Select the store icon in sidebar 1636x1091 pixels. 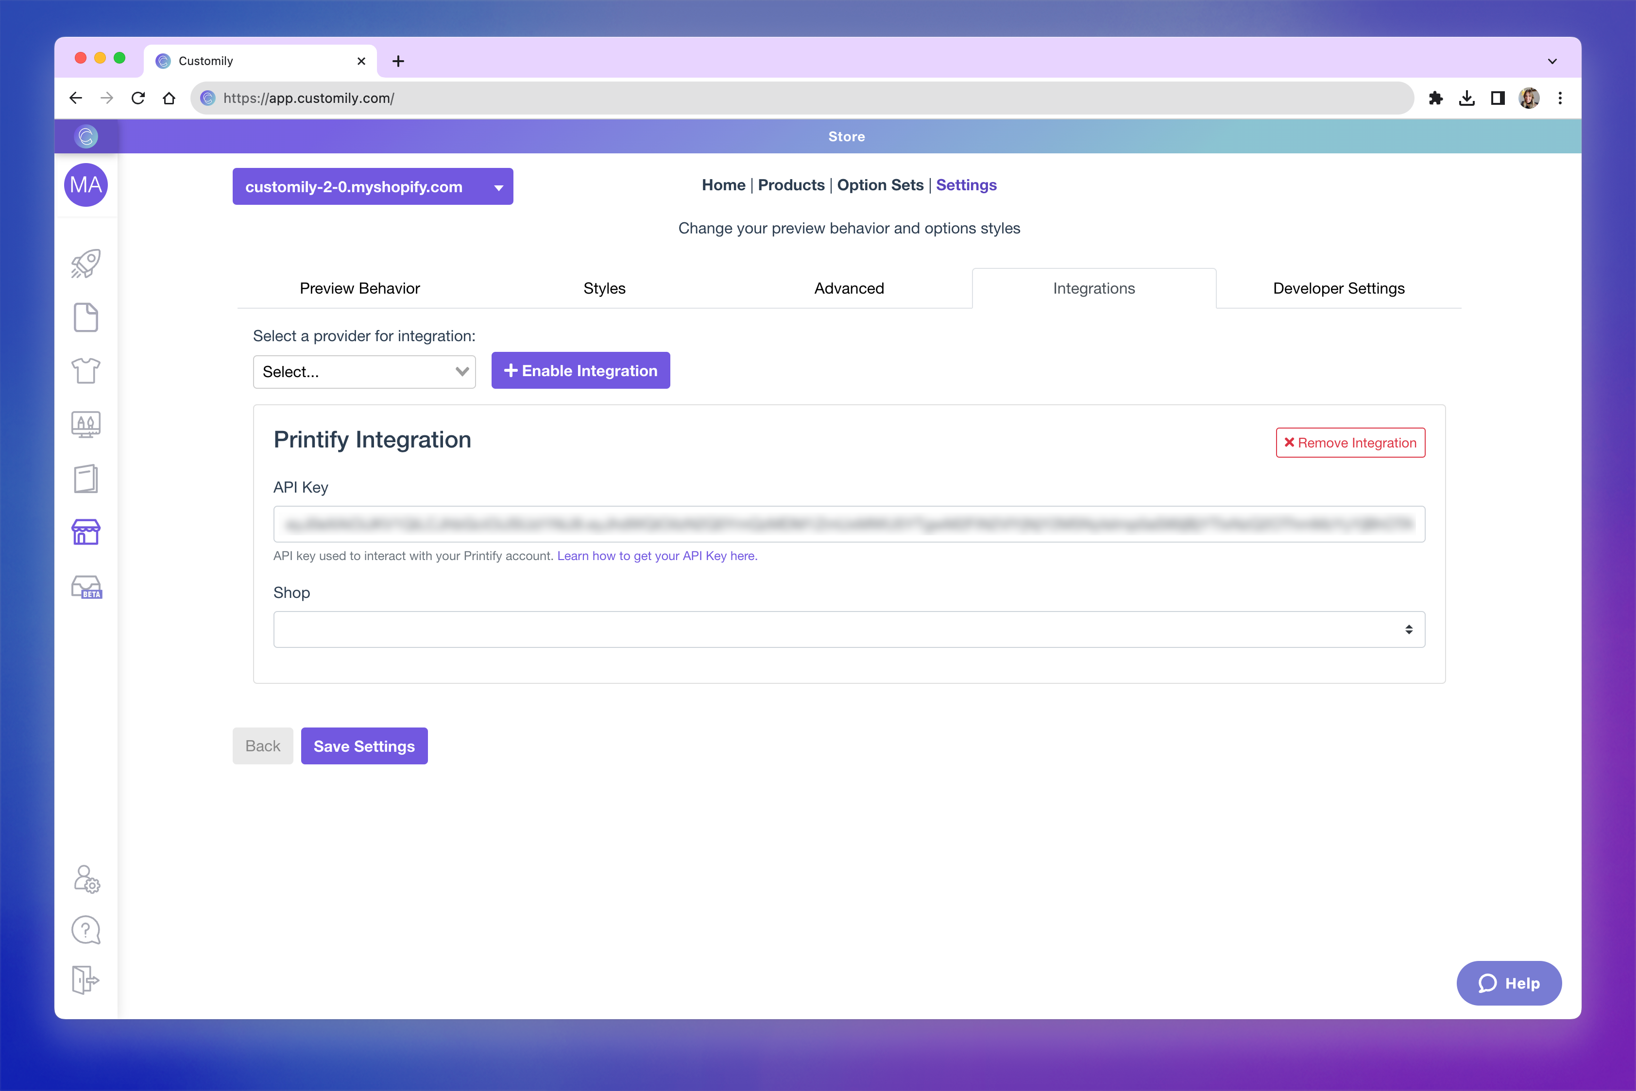coord(85,532)
